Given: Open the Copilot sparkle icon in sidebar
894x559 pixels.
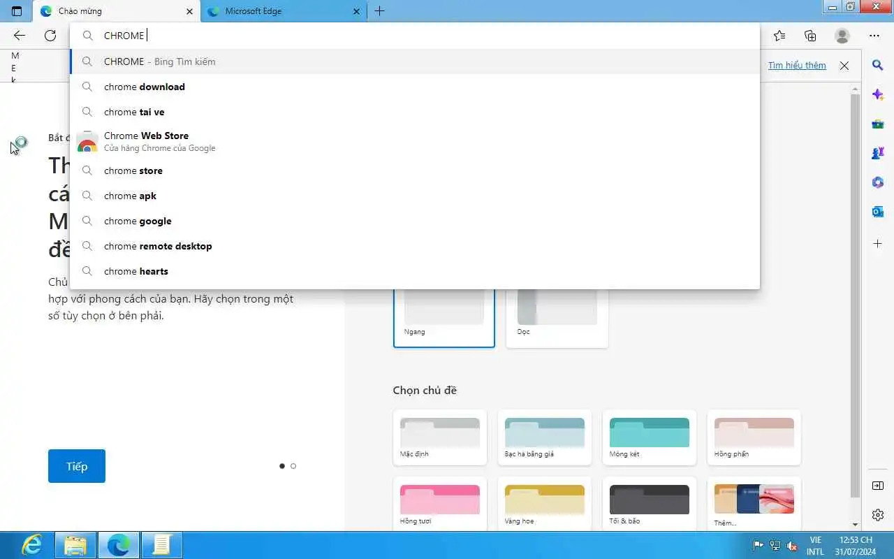Looking at the screenshot, I should [878, 94].
